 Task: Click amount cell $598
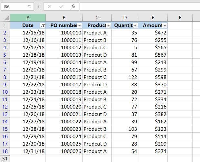[153, 77]
